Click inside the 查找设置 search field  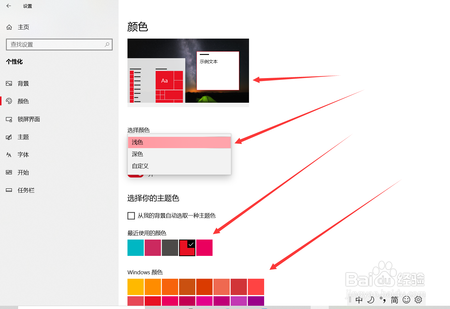point(59,45)
